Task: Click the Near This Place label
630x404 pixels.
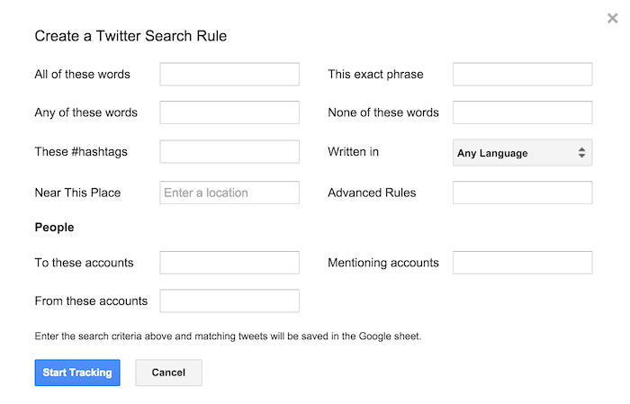Action: coord(77,193)
